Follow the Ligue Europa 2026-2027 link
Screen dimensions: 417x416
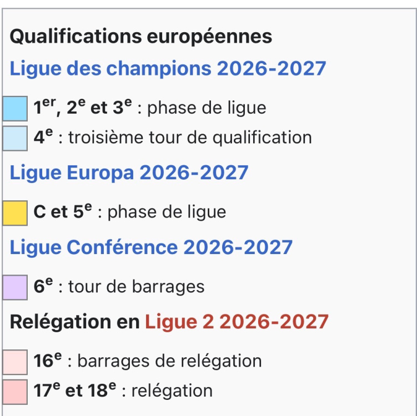[x=129, y=173]
